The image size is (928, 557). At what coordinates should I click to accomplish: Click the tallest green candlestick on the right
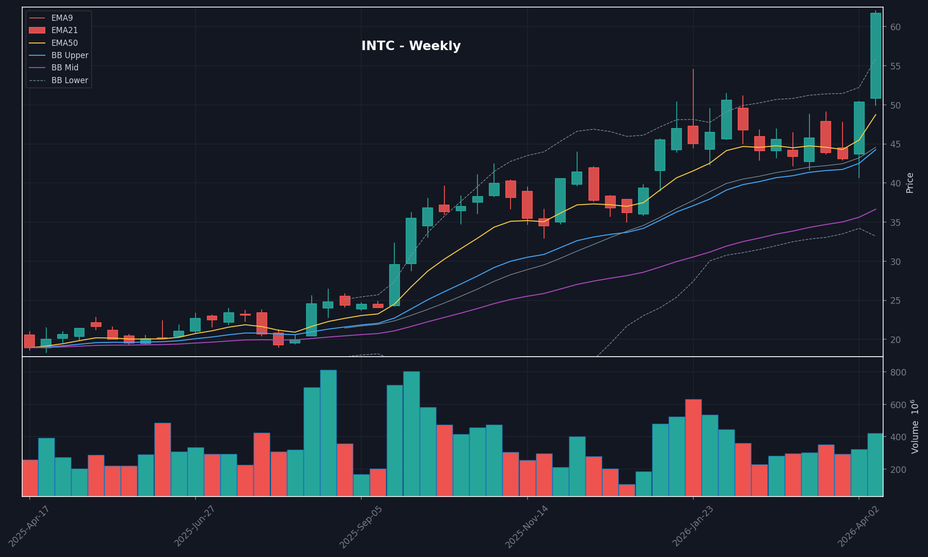click(x=875, y=57)
